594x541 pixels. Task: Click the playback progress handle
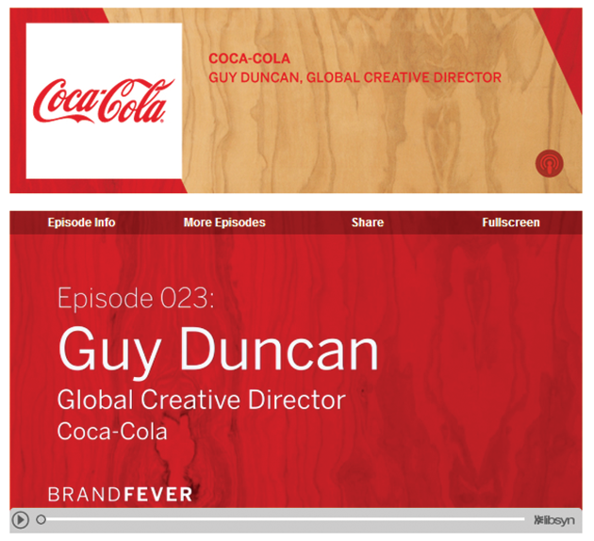click(x=41, y=519)
